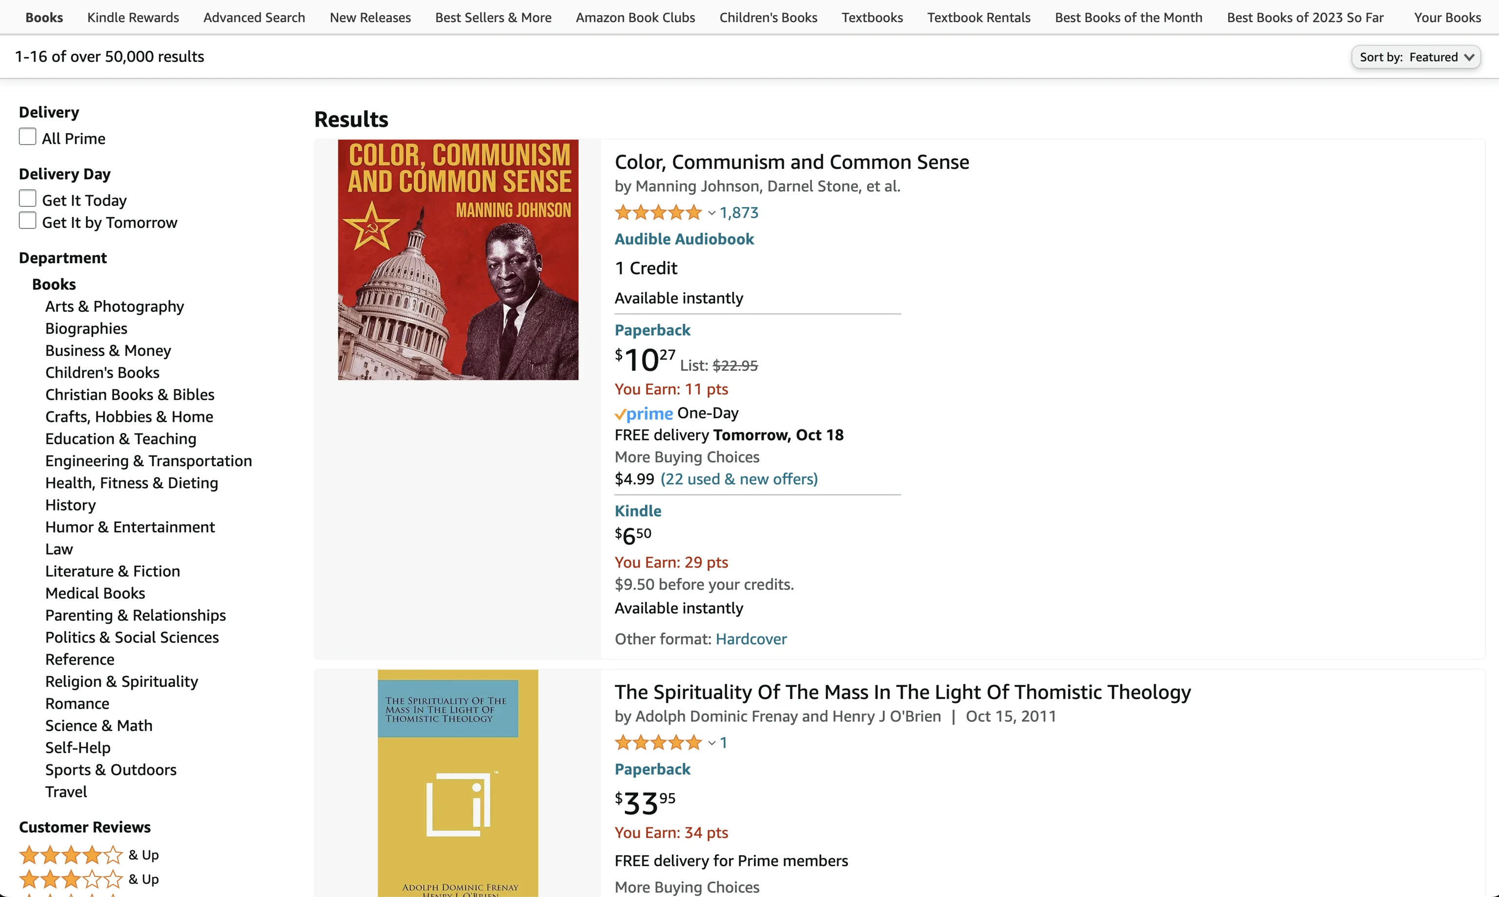Viewport: 1499px width, 897px height.
Task: View the 22 used & new offers
Action: [x=739, y=479]
